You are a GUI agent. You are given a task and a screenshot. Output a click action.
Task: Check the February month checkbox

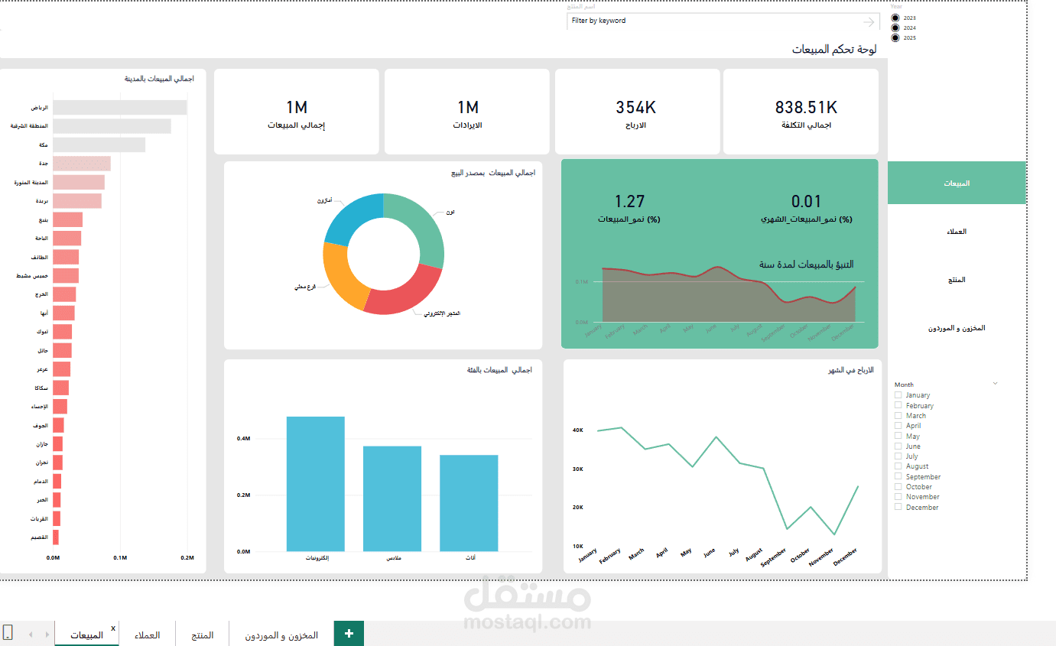[898, 406]
